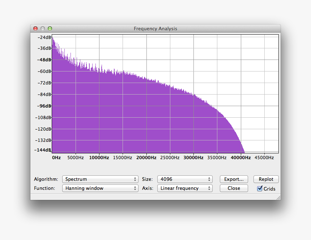
Task: Click the red window close button
Action: pos(35,29)
